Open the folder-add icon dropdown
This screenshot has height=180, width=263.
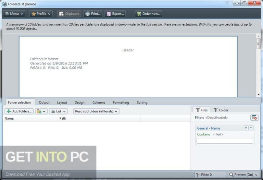click(41, 111)
